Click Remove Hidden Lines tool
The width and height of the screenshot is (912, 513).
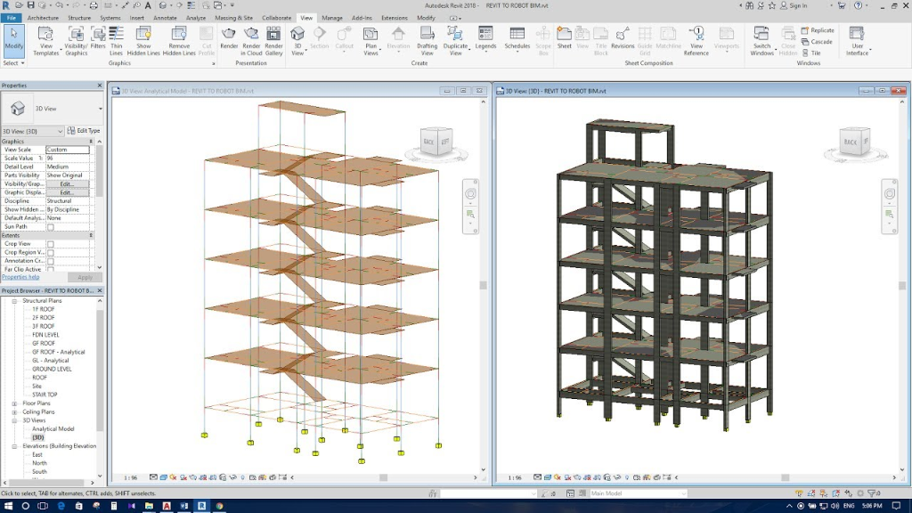(x=178, y=41)
